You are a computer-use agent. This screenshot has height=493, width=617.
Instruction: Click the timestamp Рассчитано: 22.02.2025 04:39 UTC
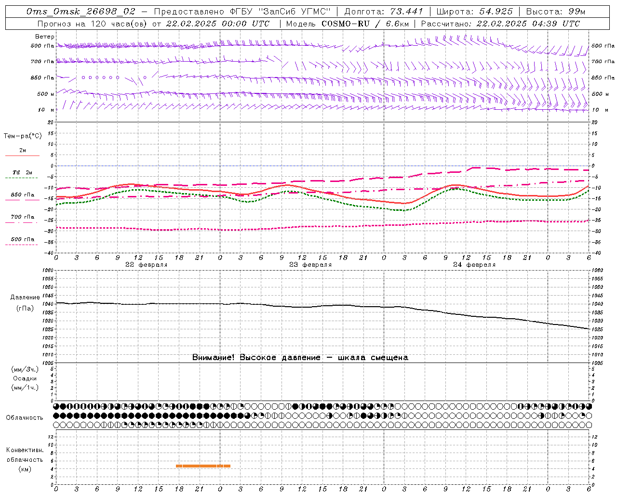click(500, 23)
